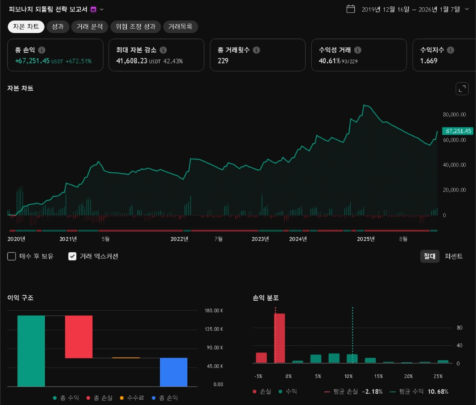Click the 위험 조정 성과 tab button
This screenshot has width=476, height=405.
pos(136,27)
